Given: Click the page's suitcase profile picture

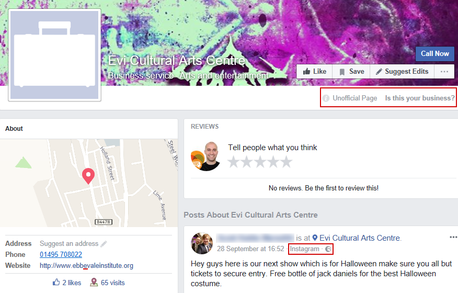Looking at the screenshot, I should pyautogui.click(x=54, y=55).
